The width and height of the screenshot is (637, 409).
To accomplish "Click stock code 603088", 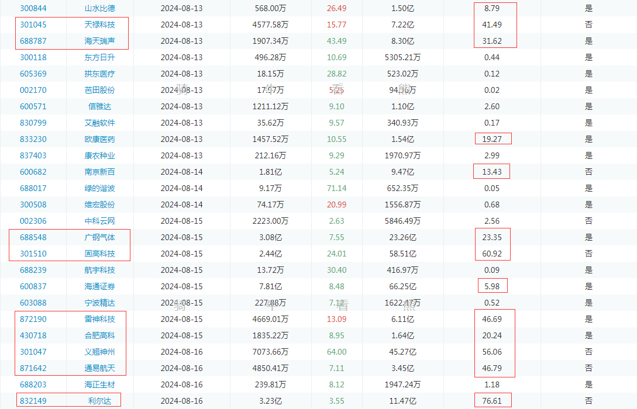I will pyautogui.click(x=33, y=303).
